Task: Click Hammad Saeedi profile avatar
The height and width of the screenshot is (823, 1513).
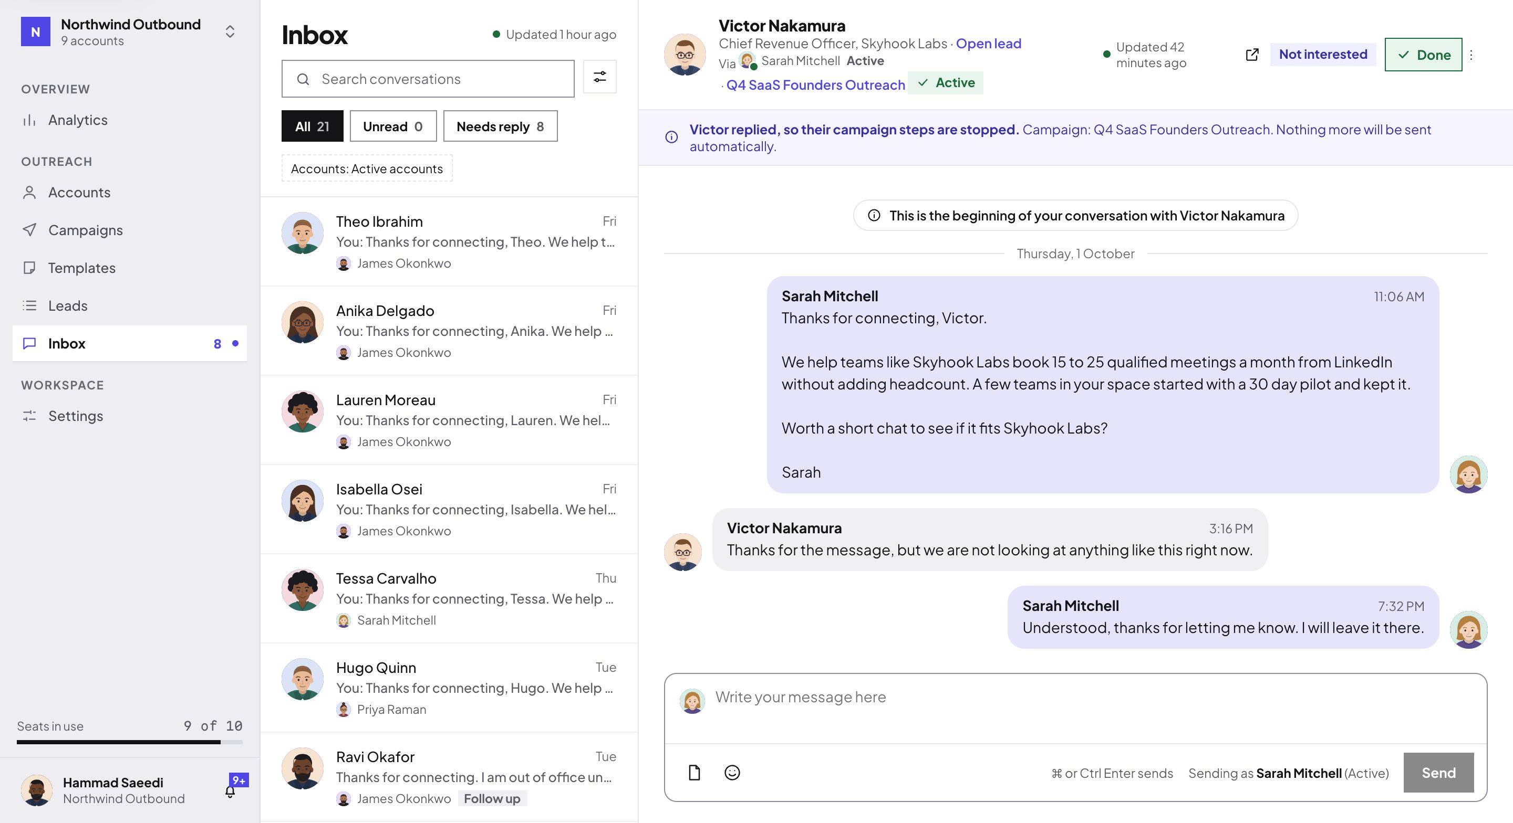Action: click(x=36, y=790)
